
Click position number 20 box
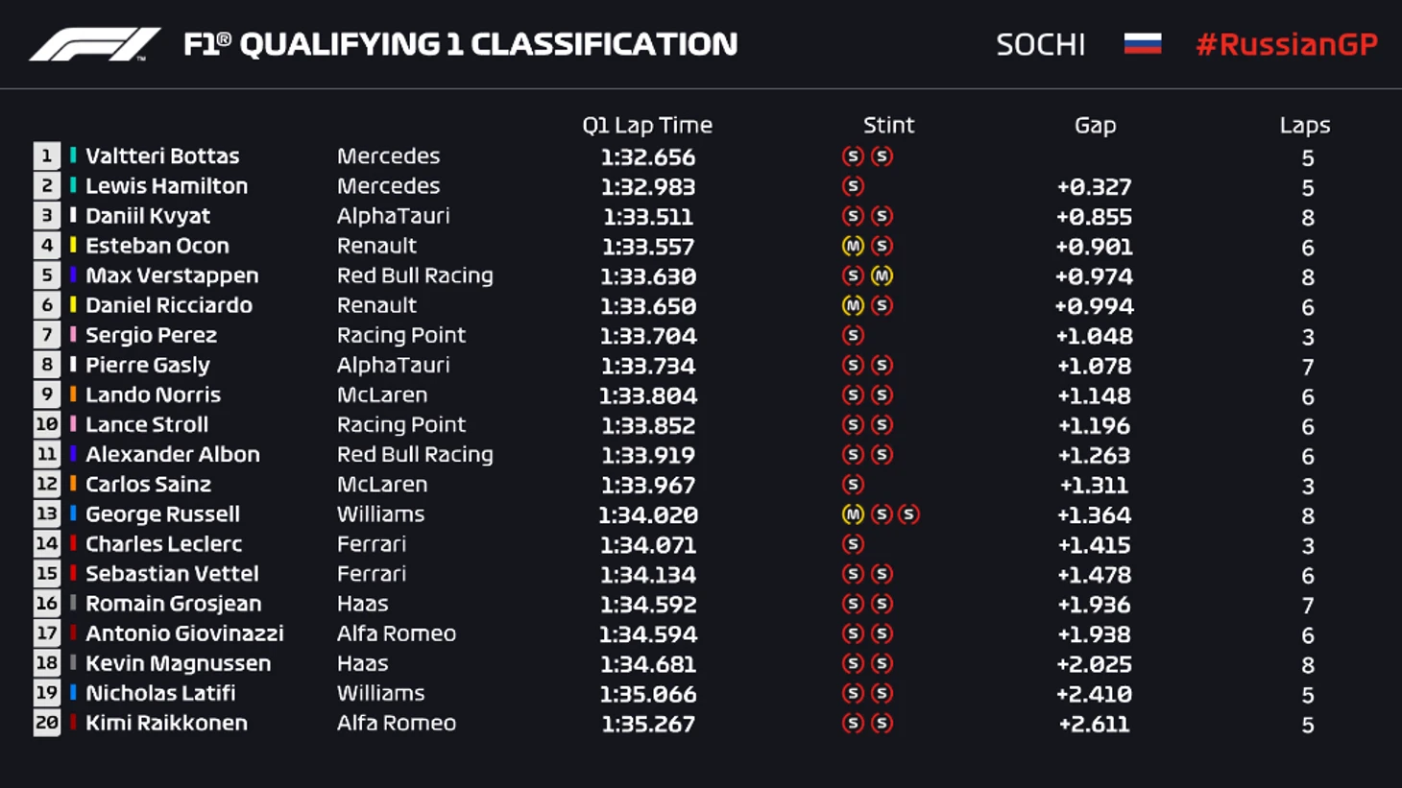pos(46,723)
